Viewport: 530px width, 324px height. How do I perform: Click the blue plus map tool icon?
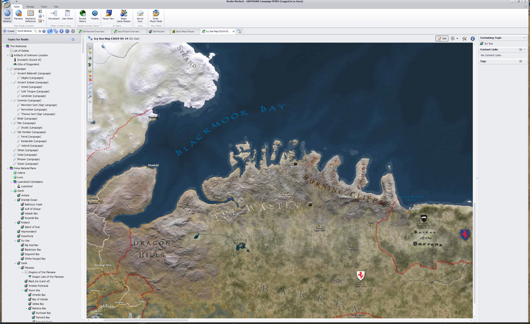(90, 92)
